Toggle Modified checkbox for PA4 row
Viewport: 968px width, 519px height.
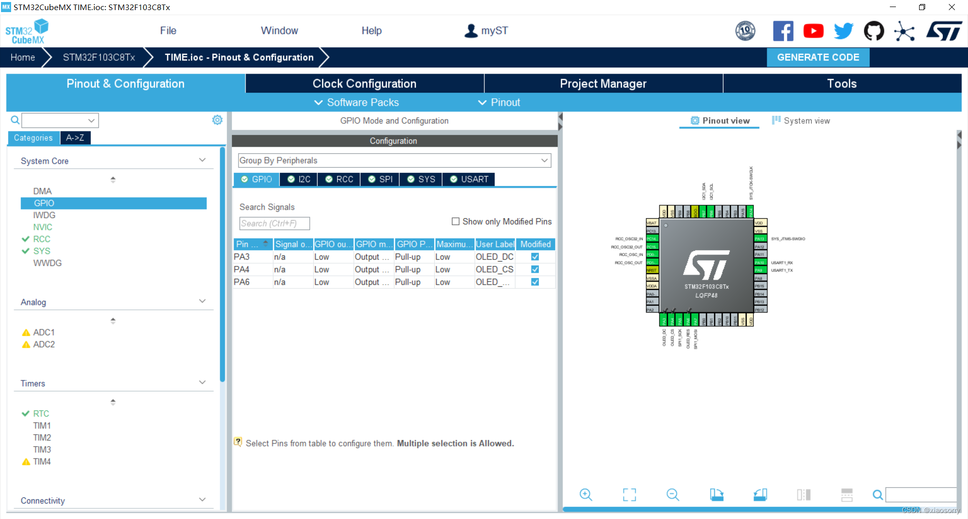click(x=535, y=269)
